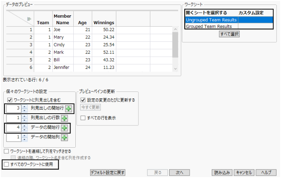Decrease データの開始列 value with down arrow
This screenshot has width=281, height=178.
point(25,139)
